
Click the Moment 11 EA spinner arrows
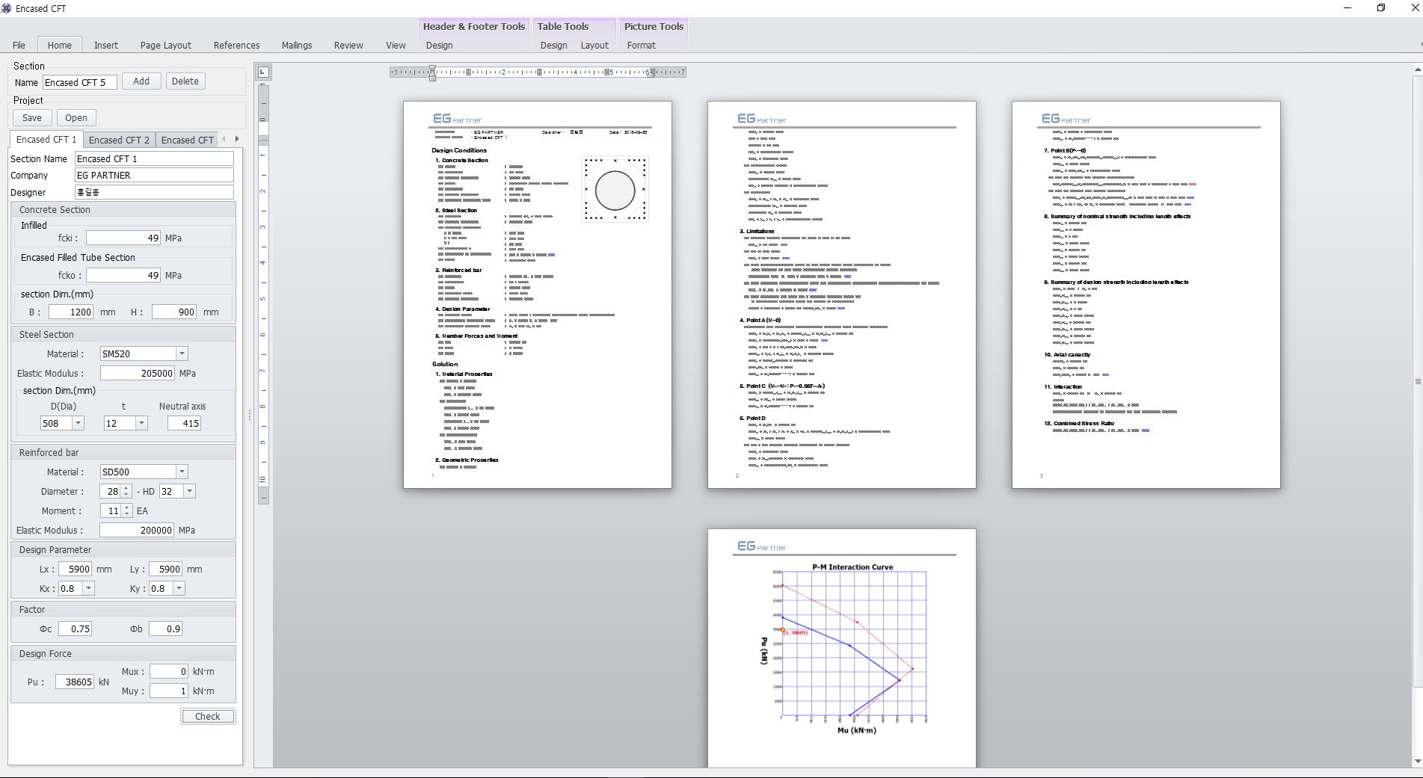127,510
